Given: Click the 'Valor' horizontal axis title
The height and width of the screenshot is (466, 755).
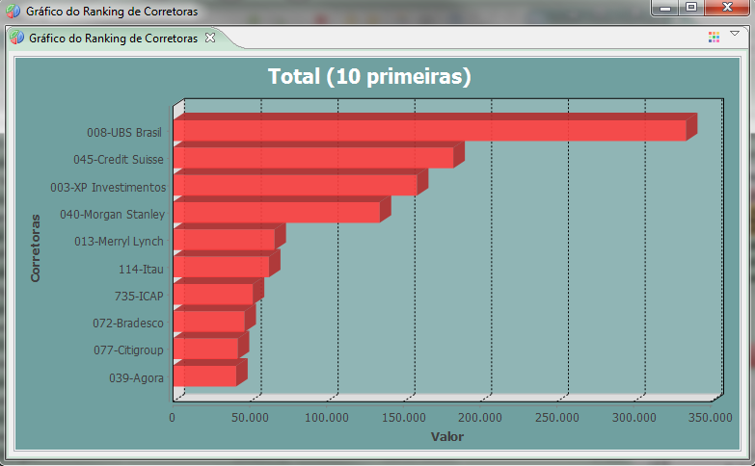Looking at the screenshot, I should click(x=446, y=437).
